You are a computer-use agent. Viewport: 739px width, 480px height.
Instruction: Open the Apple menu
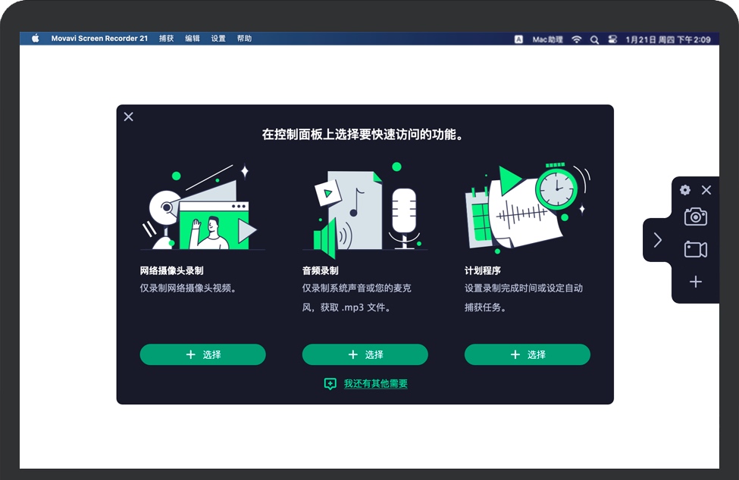click(34, 39)
